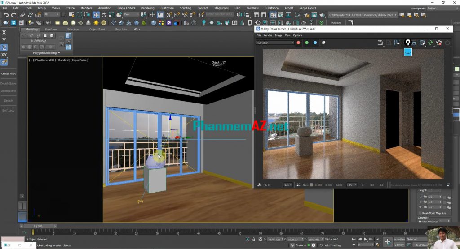Viewport: 460px width, 249px height.
Task: Play the animation
Action: coord(365,239)
